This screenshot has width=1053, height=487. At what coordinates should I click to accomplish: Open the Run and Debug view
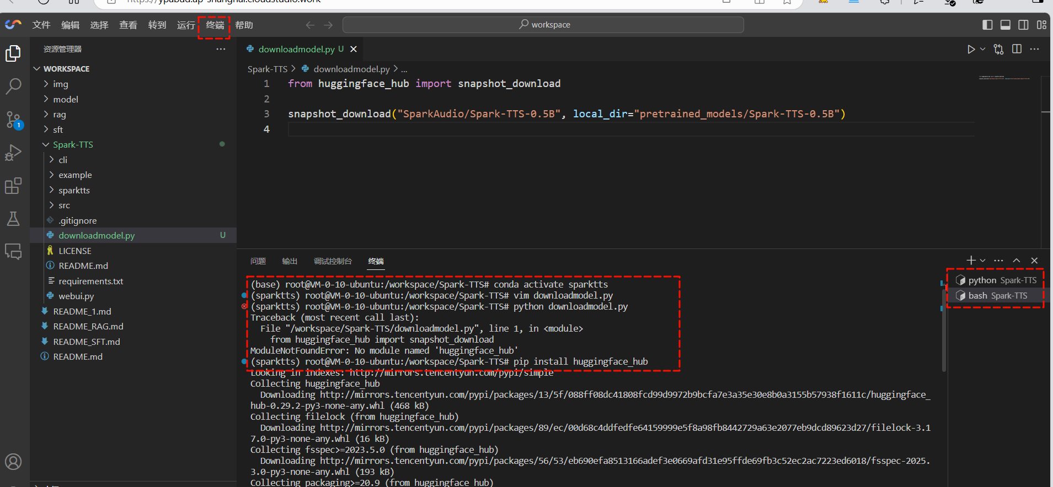13,153
